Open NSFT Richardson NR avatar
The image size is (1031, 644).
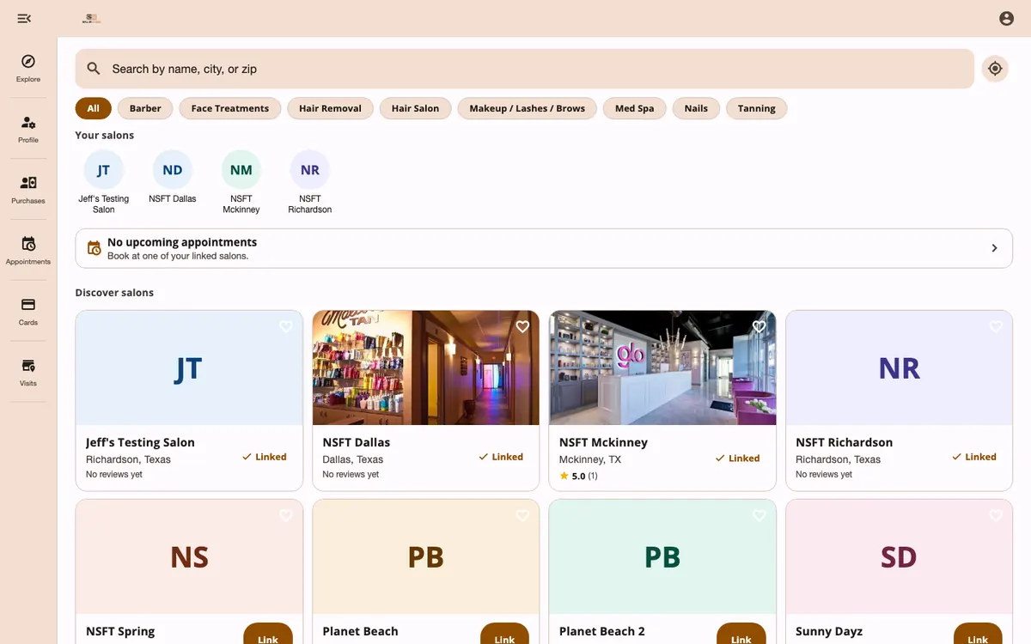pyautogui.click(x=310, y=170)
